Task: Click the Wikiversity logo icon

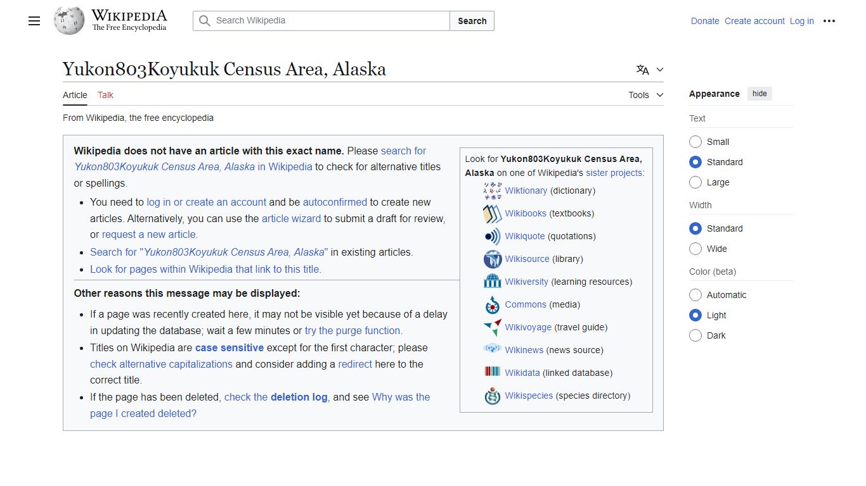Action: click(492, 282)
